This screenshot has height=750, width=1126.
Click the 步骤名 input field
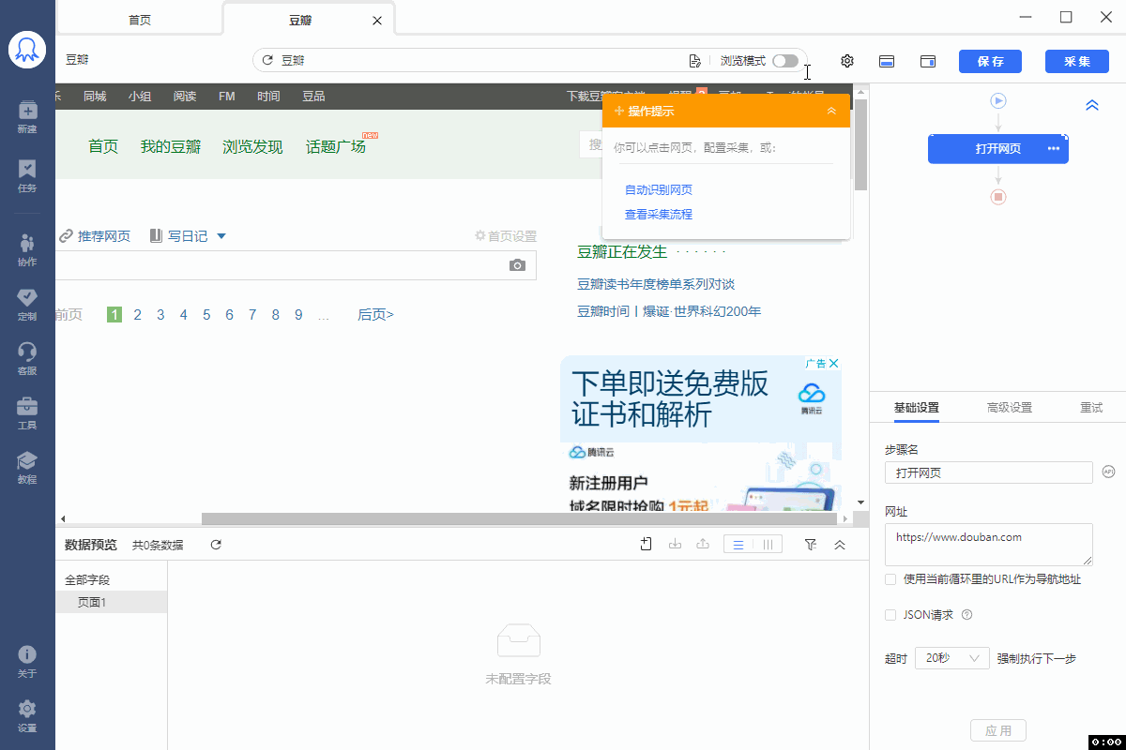(x=989, y=472)
